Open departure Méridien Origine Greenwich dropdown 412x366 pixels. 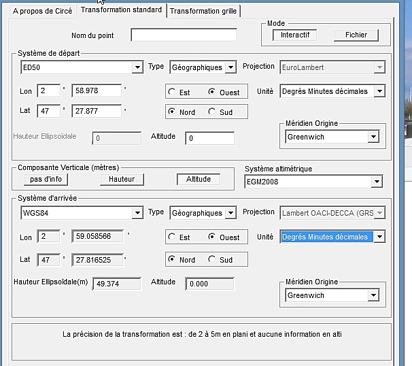(332, 137)
